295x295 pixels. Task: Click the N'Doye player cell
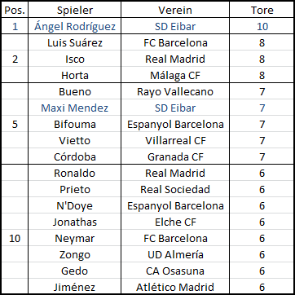75,205
